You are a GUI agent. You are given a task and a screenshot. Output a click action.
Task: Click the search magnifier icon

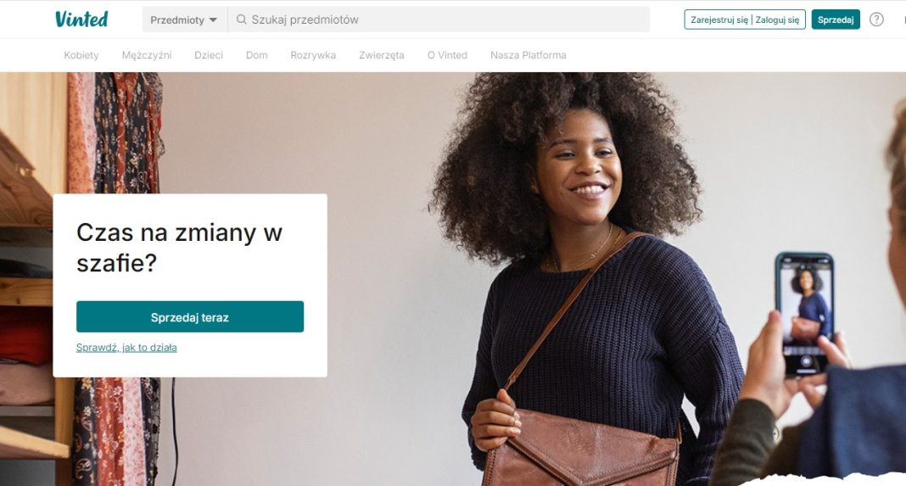(242, 20)
